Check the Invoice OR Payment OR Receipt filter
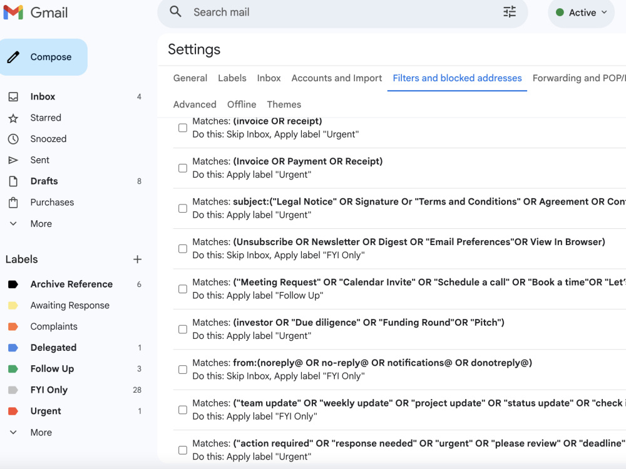Screen dimensions: 626x469 pos(182,168)
